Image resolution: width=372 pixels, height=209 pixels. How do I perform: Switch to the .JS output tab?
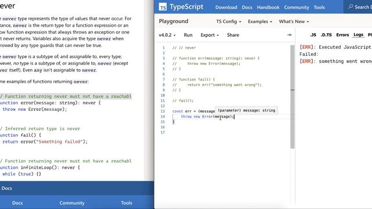(x=313, y=35)
